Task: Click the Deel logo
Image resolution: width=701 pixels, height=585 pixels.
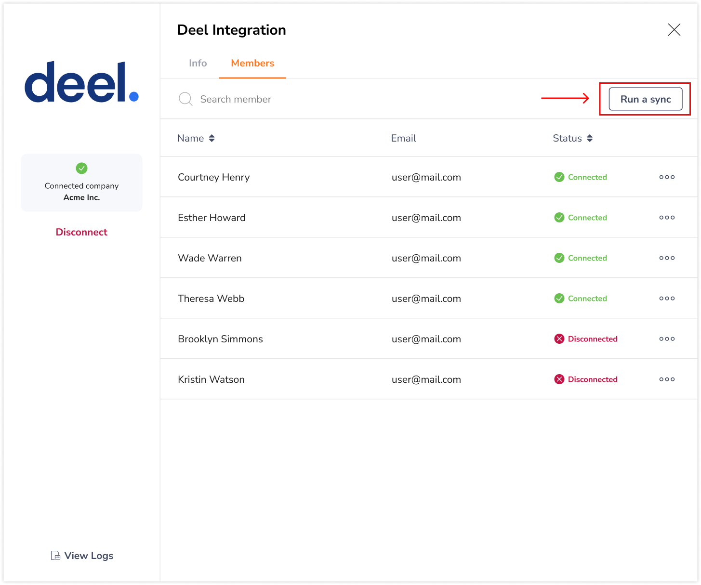Action: coord(81,81)
